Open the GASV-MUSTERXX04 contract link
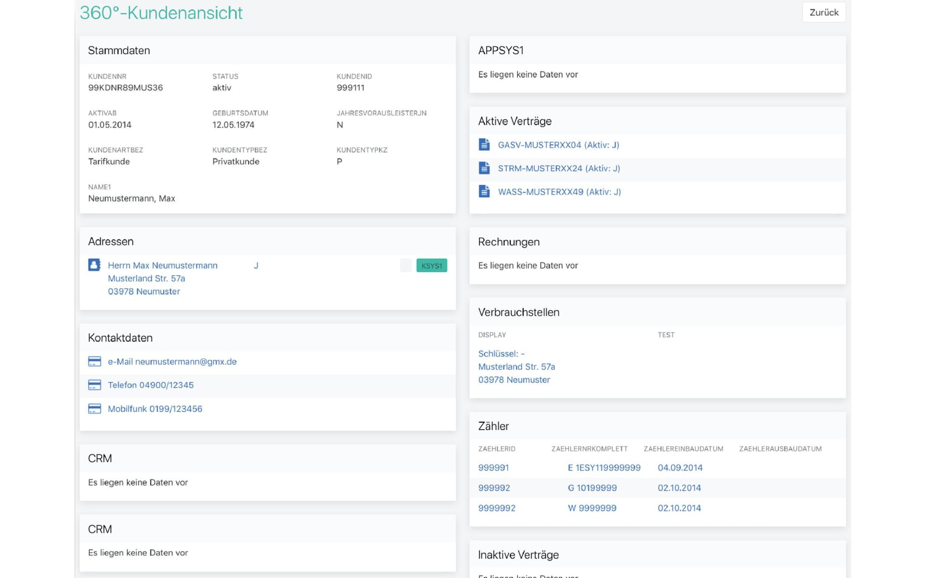 pyautogui.click(x=558, y=144)
